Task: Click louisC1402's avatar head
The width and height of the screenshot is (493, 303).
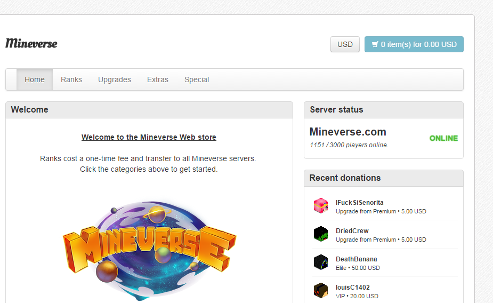Action: click(x=321, y=290)
